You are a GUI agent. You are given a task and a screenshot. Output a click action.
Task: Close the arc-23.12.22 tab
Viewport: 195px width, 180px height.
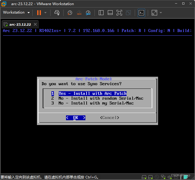(x=35, y=24)
